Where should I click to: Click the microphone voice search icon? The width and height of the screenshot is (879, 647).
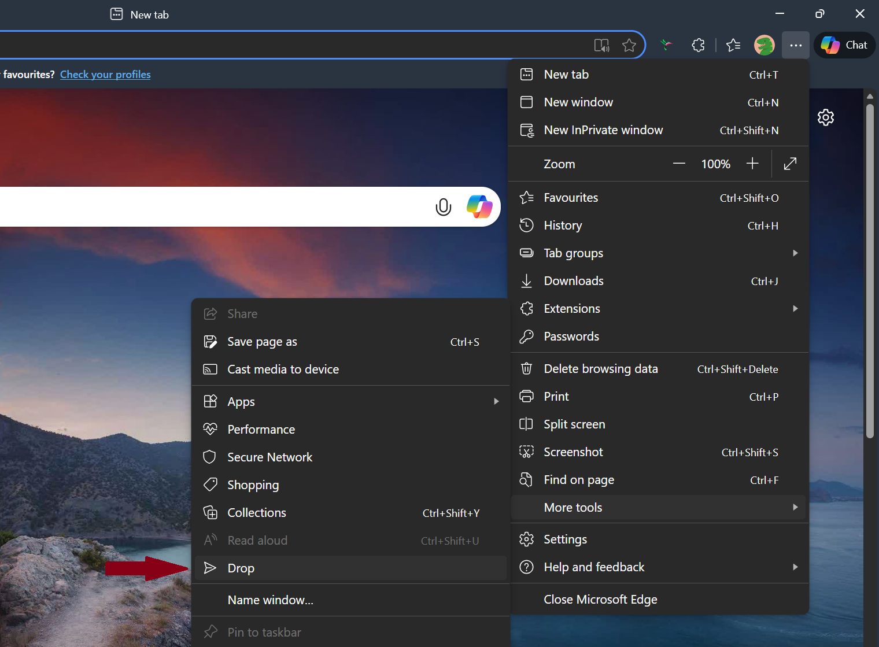tap(443, 206)
